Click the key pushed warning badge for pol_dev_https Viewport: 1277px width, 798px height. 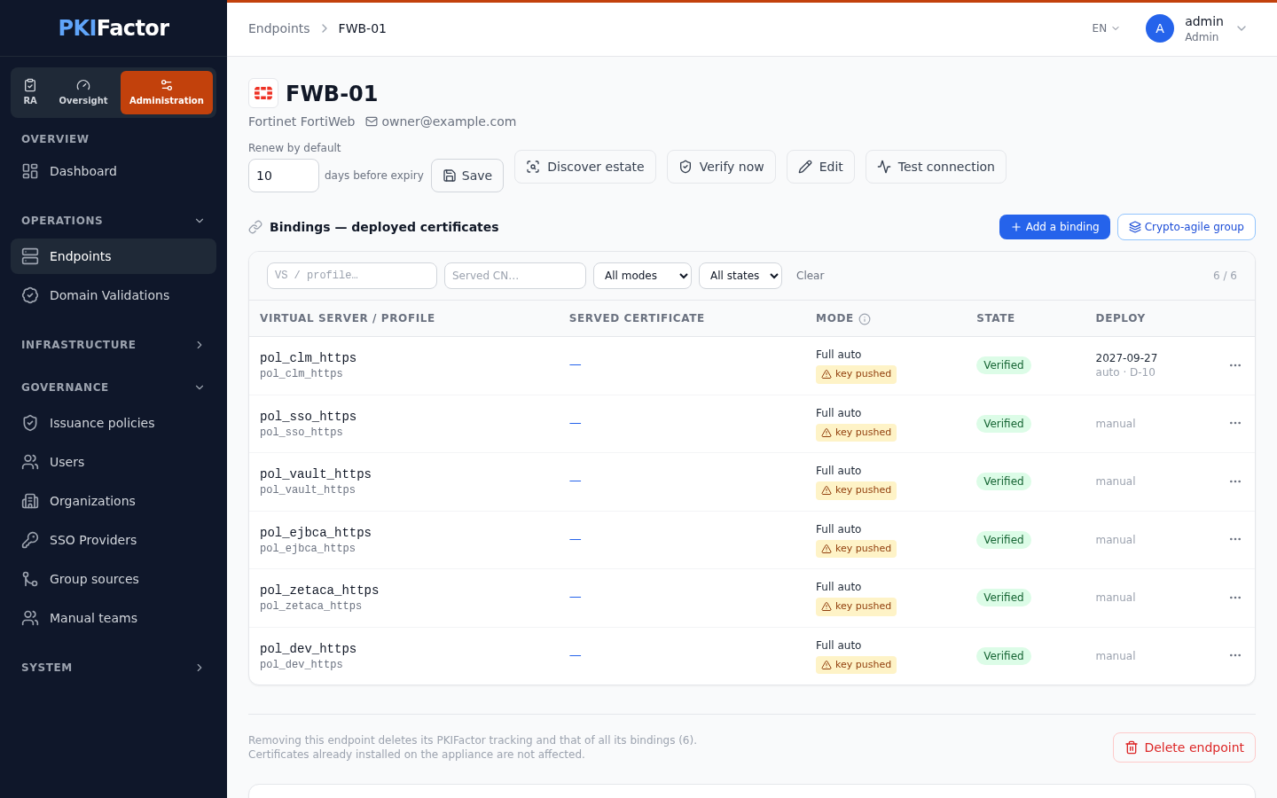coord(856,665)
